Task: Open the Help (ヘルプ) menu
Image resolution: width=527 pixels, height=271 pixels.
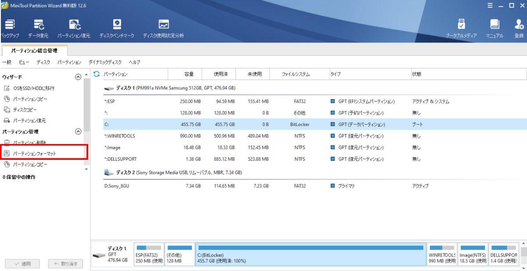Action: [134, 63]
